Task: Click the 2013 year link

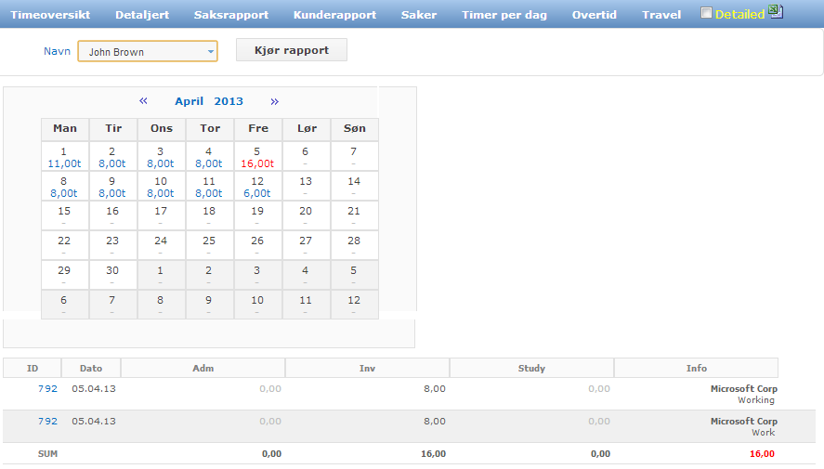Action: [229, 101]
